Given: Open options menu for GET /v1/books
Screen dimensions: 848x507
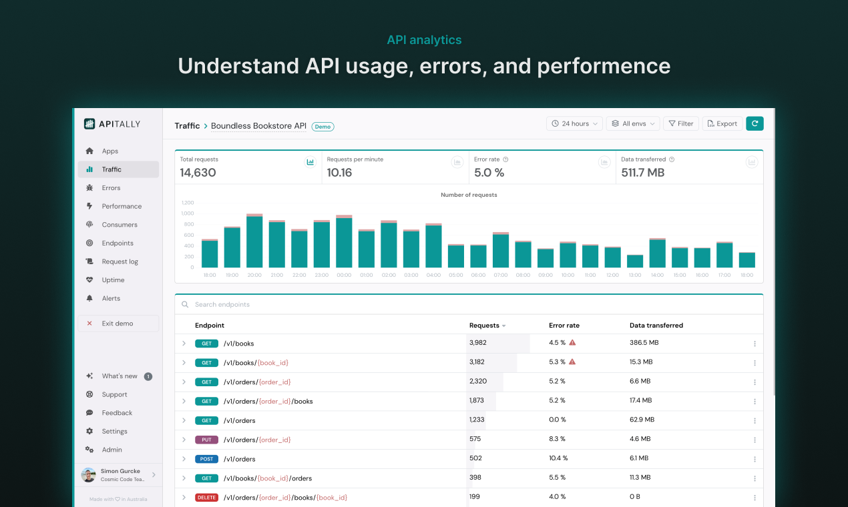Looking at the screenshot, I should (x=755, y=344).
